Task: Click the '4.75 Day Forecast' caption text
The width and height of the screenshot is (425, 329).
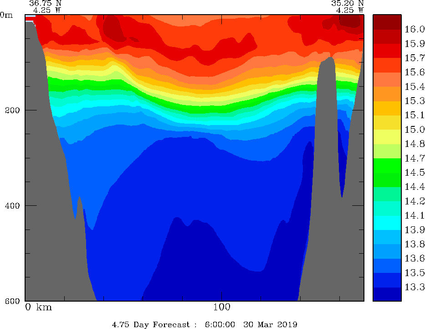Action: pos(151,324)
